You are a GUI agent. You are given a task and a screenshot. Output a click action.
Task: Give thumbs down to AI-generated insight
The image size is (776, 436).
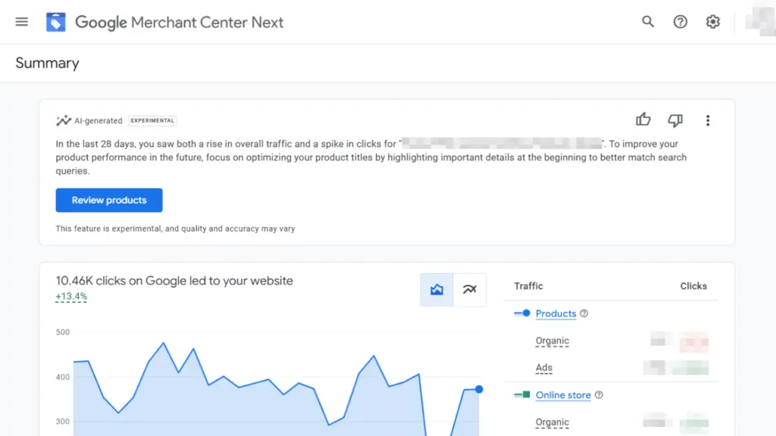click(x=675, y=120)
